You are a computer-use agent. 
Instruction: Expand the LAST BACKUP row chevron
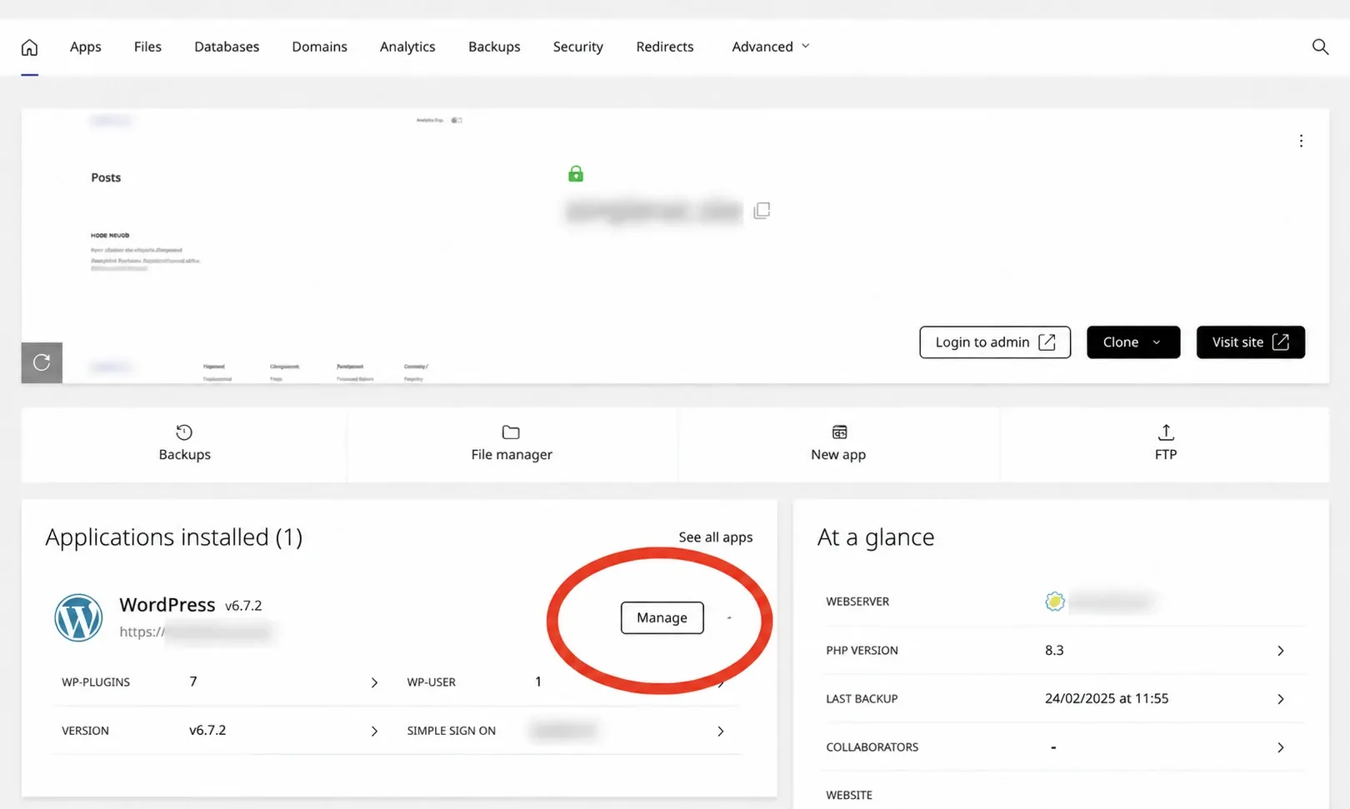click(1281, 699)
